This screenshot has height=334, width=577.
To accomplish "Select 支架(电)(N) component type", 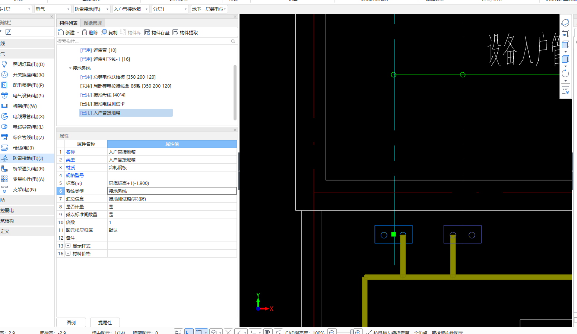I will coord(27,189).
